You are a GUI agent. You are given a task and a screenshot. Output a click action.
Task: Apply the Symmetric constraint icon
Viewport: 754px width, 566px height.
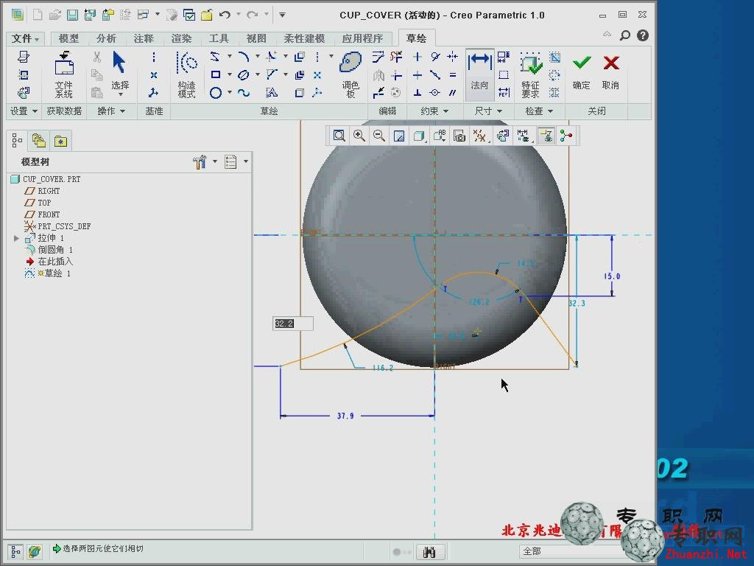[453, 57]
